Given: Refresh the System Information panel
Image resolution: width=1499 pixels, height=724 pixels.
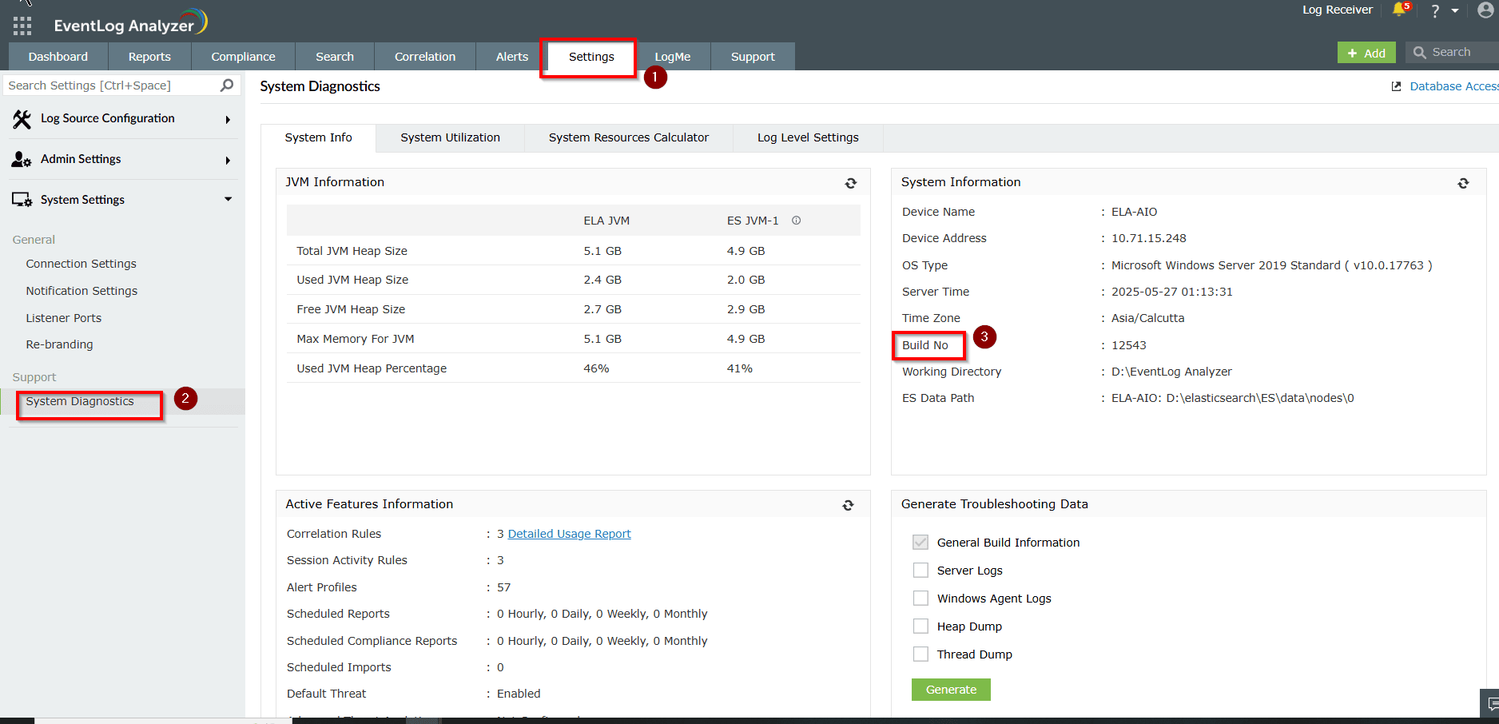Looking at the screenshot, I should (x=1463, y=183).
